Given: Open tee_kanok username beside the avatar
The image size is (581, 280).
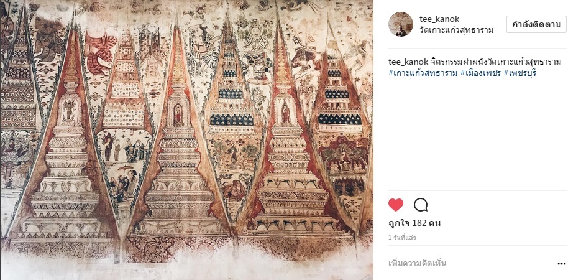Looking at the screenshot, I should 439,19.
